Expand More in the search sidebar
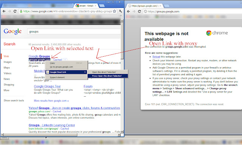 6,90
